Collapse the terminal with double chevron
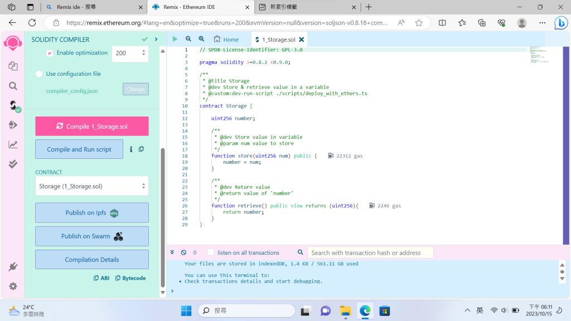571x321 pixels. point(172,252)
